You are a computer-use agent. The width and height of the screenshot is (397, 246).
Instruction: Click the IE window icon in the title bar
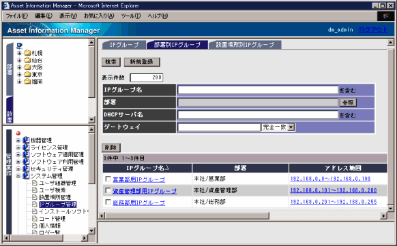(6, 5)
